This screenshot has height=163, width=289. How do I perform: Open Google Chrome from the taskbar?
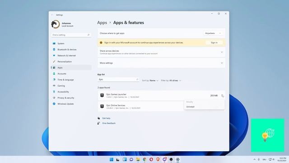[x=144, y=159]
